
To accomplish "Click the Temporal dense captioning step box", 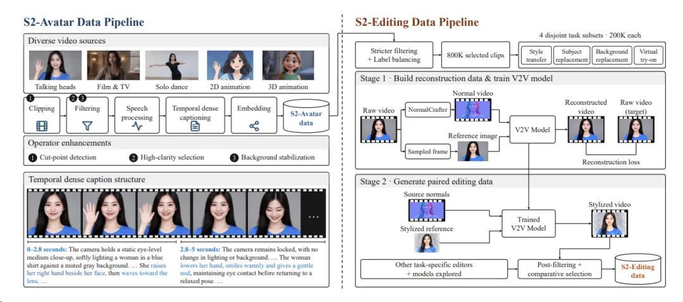I will tap(195, 115).
